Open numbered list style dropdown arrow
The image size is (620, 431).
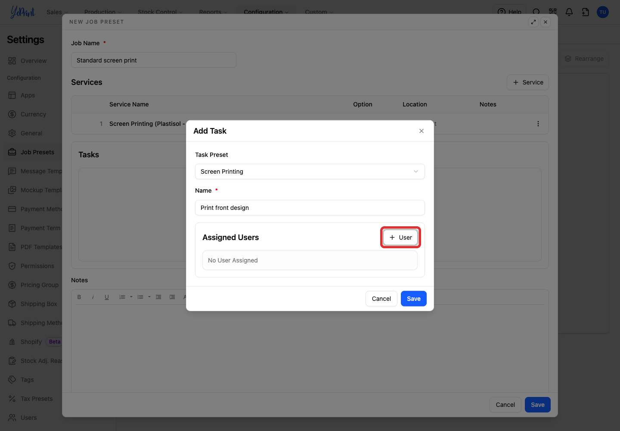tap(131, 297)
